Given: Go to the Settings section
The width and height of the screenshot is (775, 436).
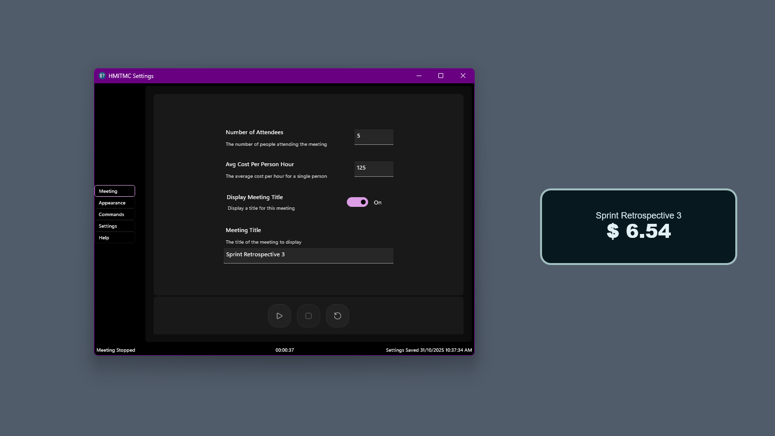Looking at the screenshot, I should pos(114,226).
